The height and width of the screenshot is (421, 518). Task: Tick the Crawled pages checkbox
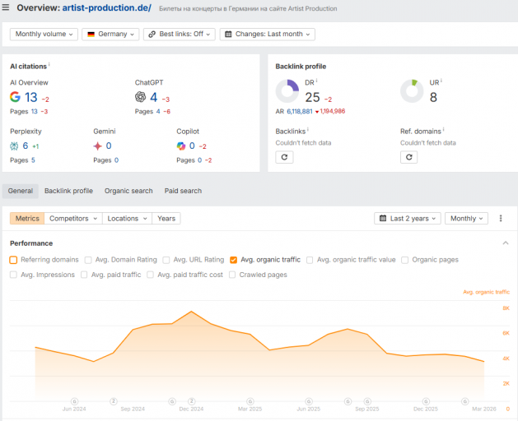[232, 275]
